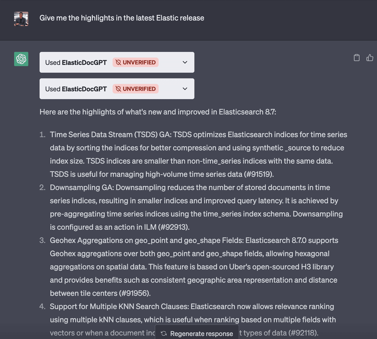377x339 pixels.
Task: Click the clipboard copy icon for the response
Action: point(357,58)
